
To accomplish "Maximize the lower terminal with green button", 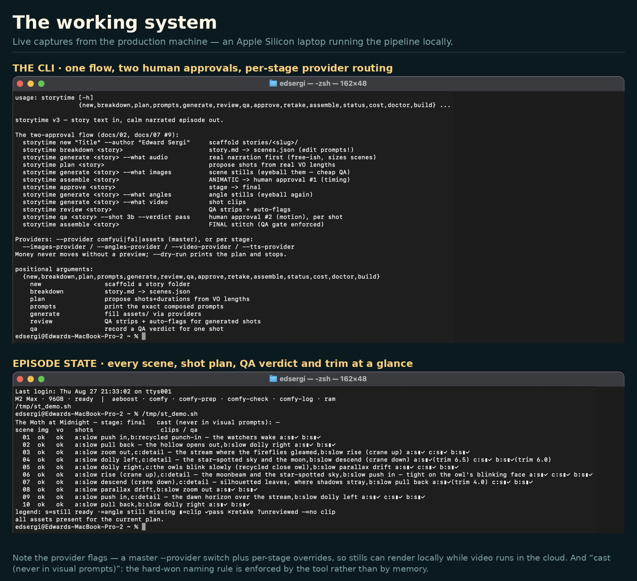I will tap(41, 379).
